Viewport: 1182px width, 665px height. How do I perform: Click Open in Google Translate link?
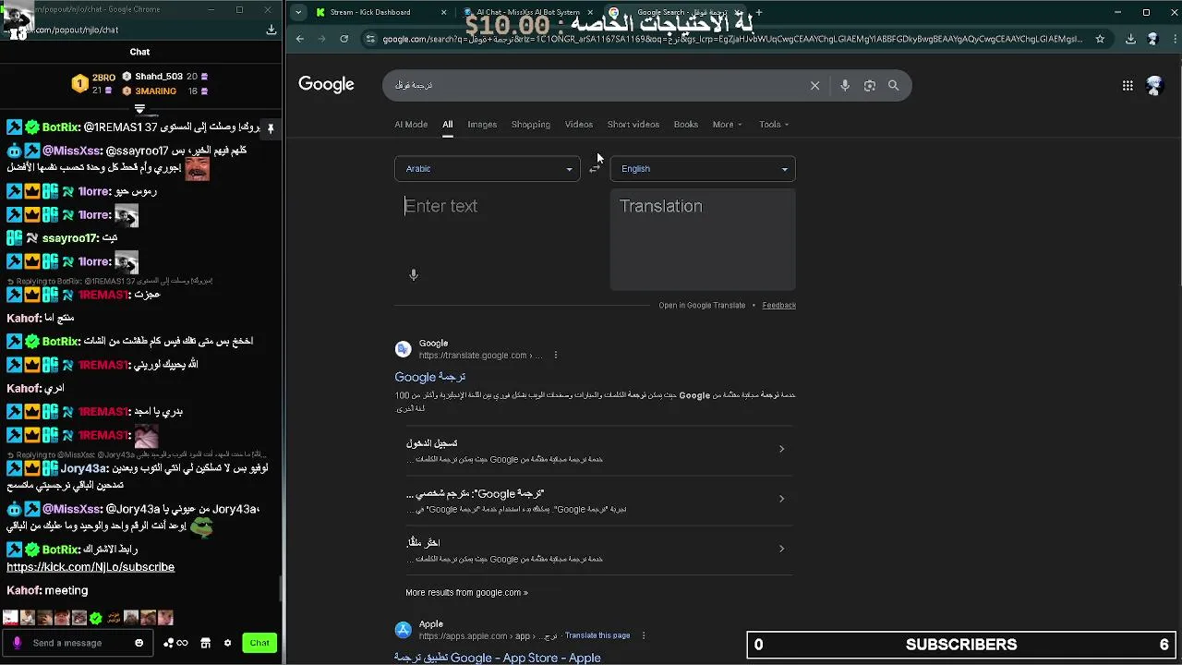pyautogui.click(x=702, y=305)
